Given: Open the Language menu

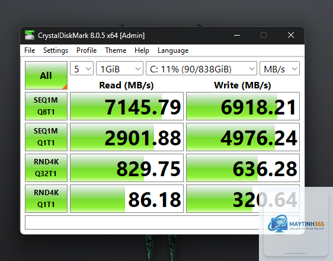Looking at the screenshot, I should pos(173,50).
